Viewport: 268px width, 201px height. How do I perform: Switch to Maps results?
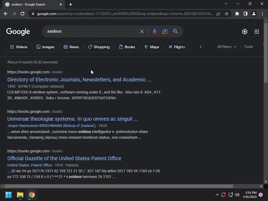[152, 47]
